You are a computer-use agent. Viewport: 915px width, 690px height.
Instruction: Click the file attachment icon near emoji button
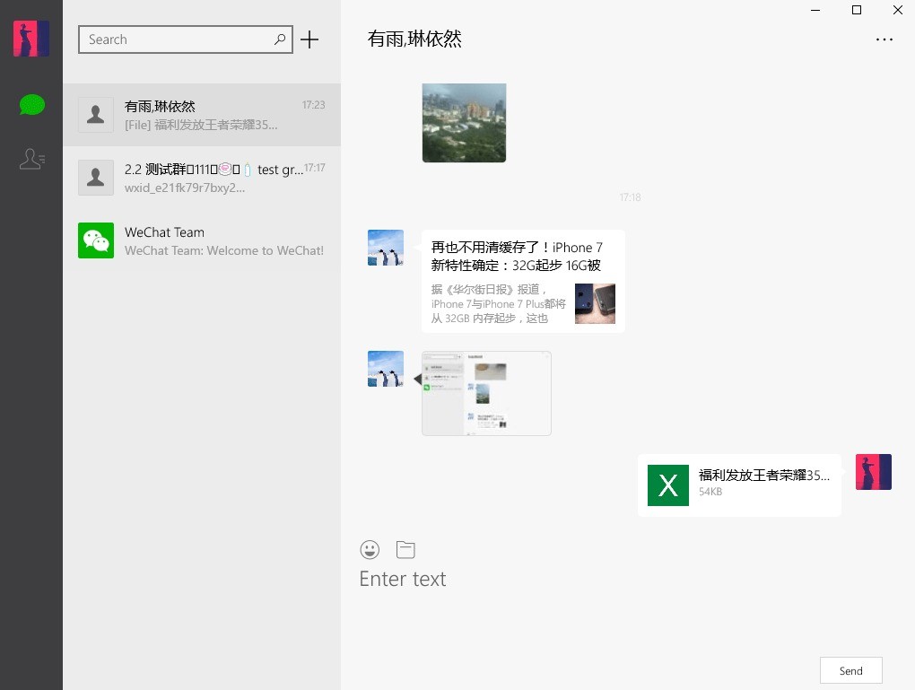(405, 549)
